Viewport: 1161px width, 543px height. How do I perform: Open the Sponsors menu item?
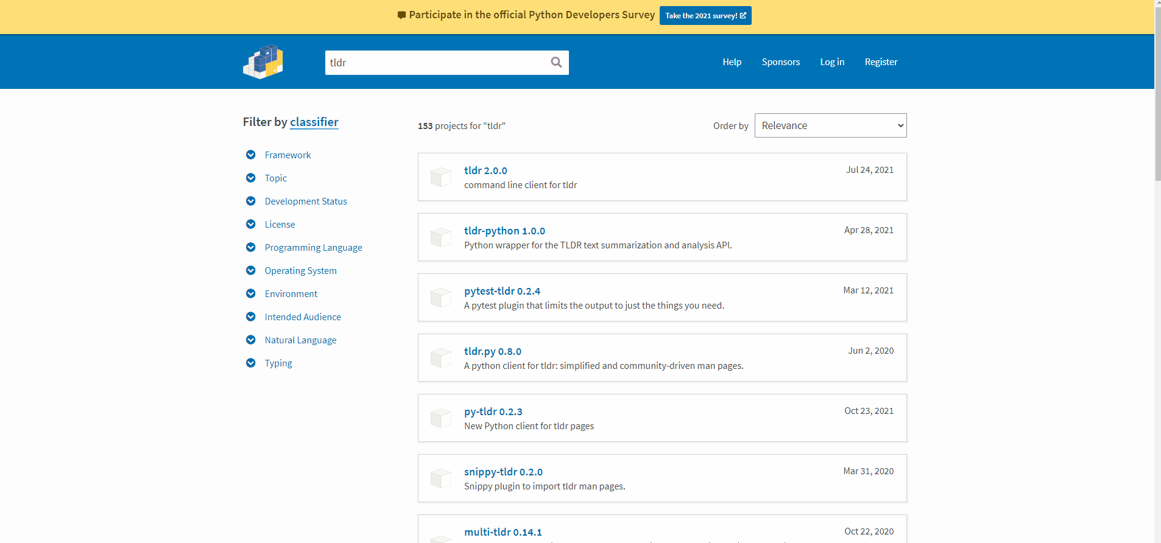(x=781, y=62)
